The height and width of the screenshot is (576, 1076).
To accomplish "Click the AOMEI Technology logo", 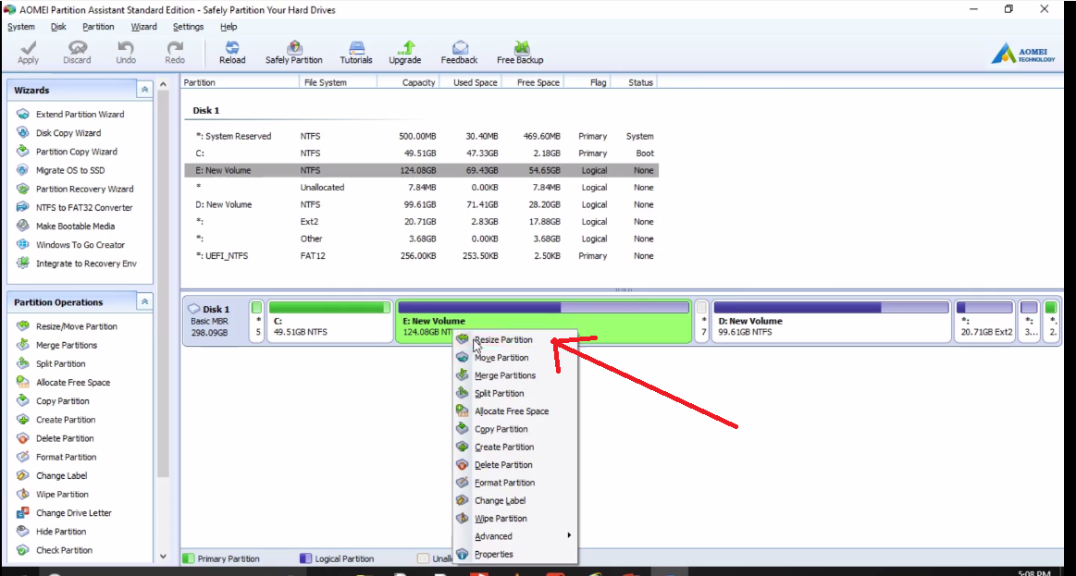I will pos(1023,53).
